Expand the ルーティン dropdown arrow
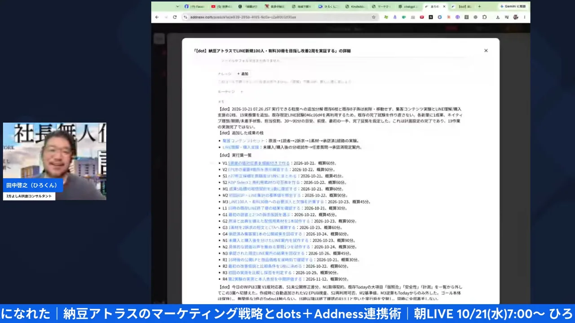Image resolution: width=575 pixels, height=323 pixels. coord(242,91)
